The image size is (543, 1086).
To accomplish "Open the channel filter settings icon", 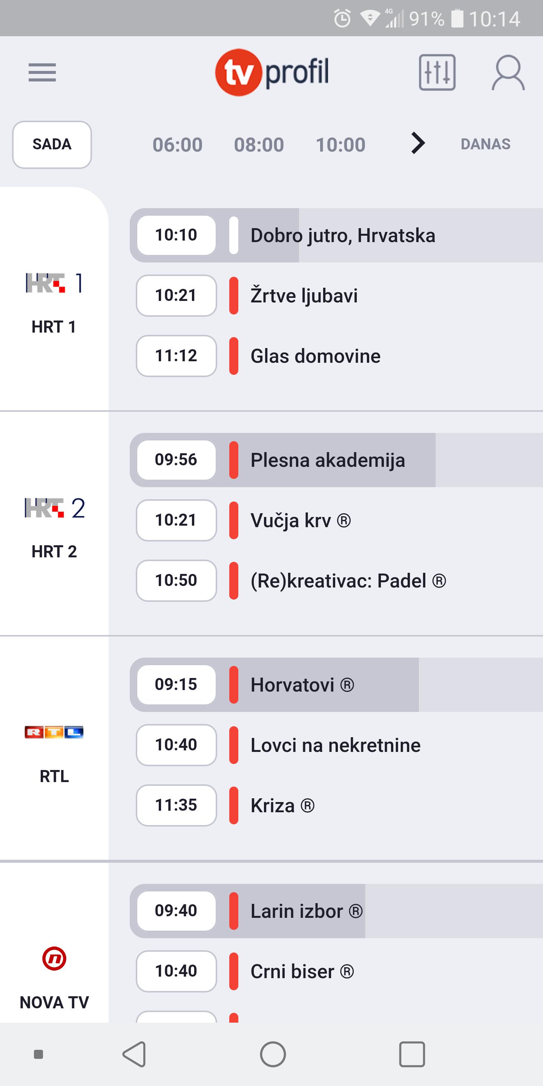I will 437,72.
